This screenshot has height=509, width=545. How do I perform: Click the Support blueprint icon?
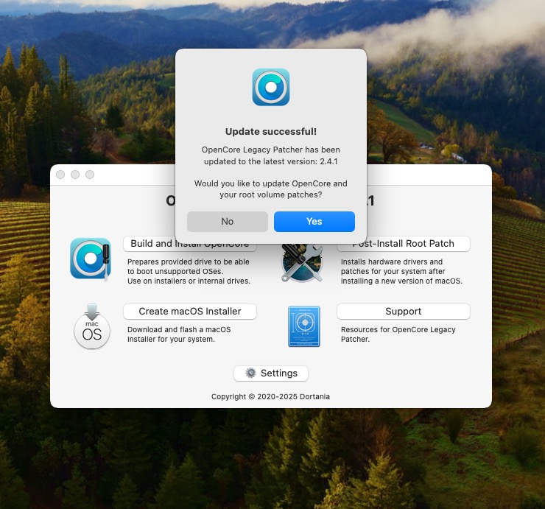[303, 326]
